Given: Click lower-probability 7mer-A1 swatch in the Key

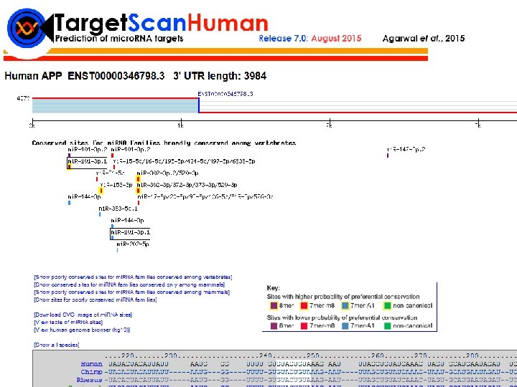Looking at the screenshot, I should pyautogui.click(x=345, y=326).
